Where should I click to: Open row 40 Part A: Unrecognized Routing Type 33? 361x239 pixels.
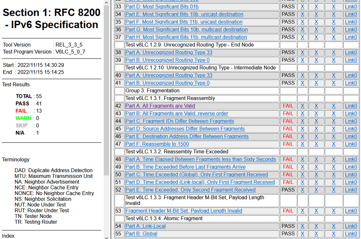169,75
